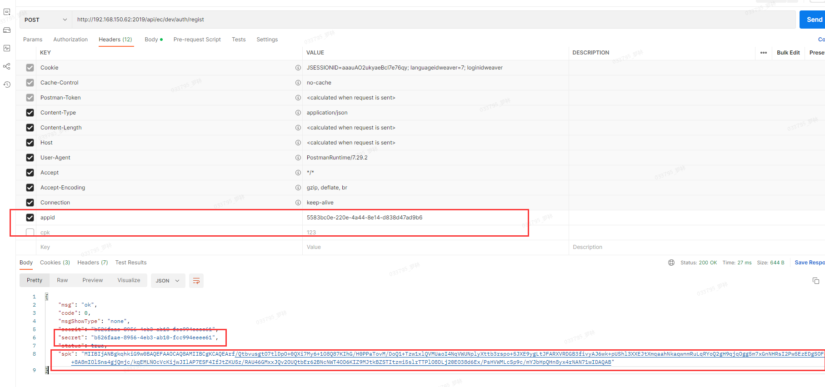Click the info icon on the Cookie row
Viewport: 825px width, 387px height.
298,68
